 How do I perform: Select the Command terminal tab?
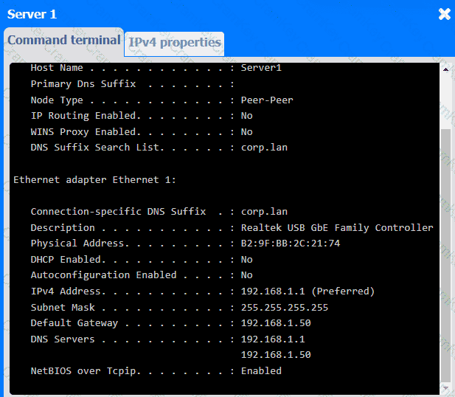pyautogui.click(x=63, y=41)
